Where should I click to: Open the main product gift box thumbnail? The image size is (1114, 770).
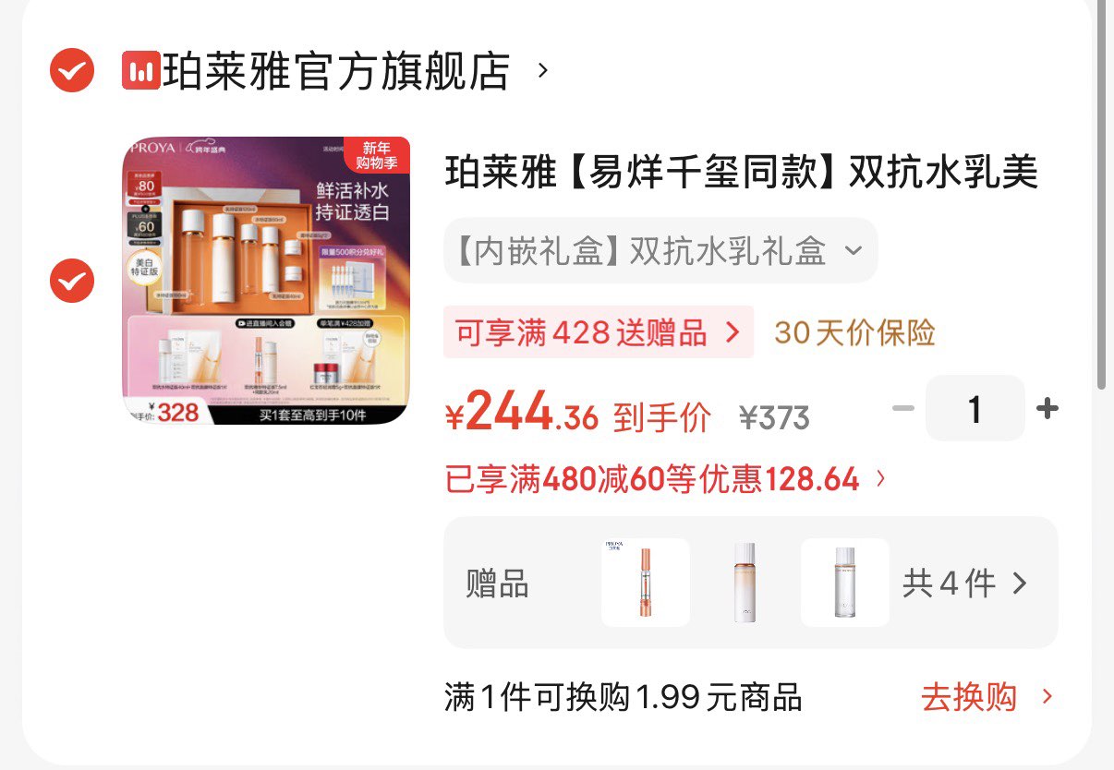point(266,281)
